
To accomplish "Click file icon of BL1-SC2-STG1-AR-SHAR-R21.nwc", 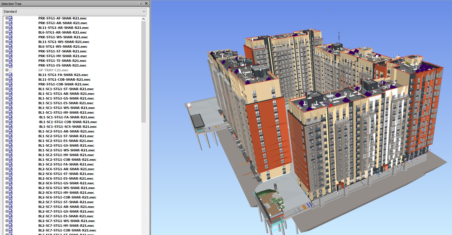I will pyautogui.click(x=11, y=131).
